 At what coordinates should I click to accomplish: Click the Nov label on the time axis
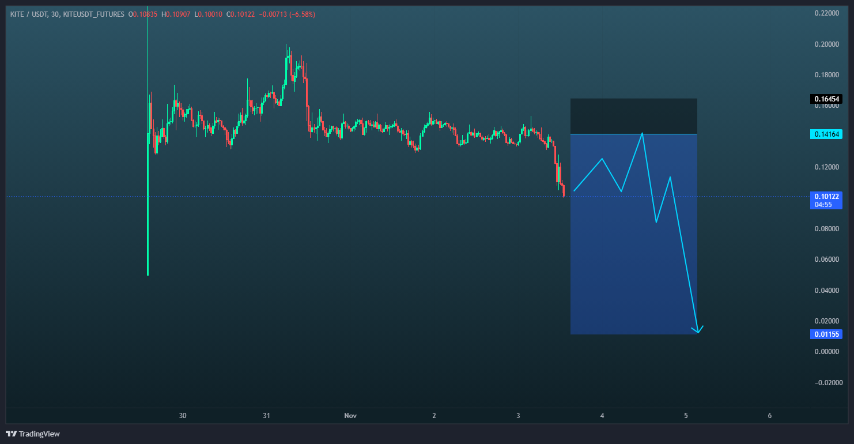point(350,416)
